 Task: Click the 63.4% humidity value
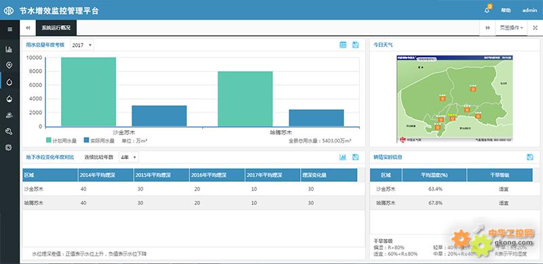pos(435,189)
